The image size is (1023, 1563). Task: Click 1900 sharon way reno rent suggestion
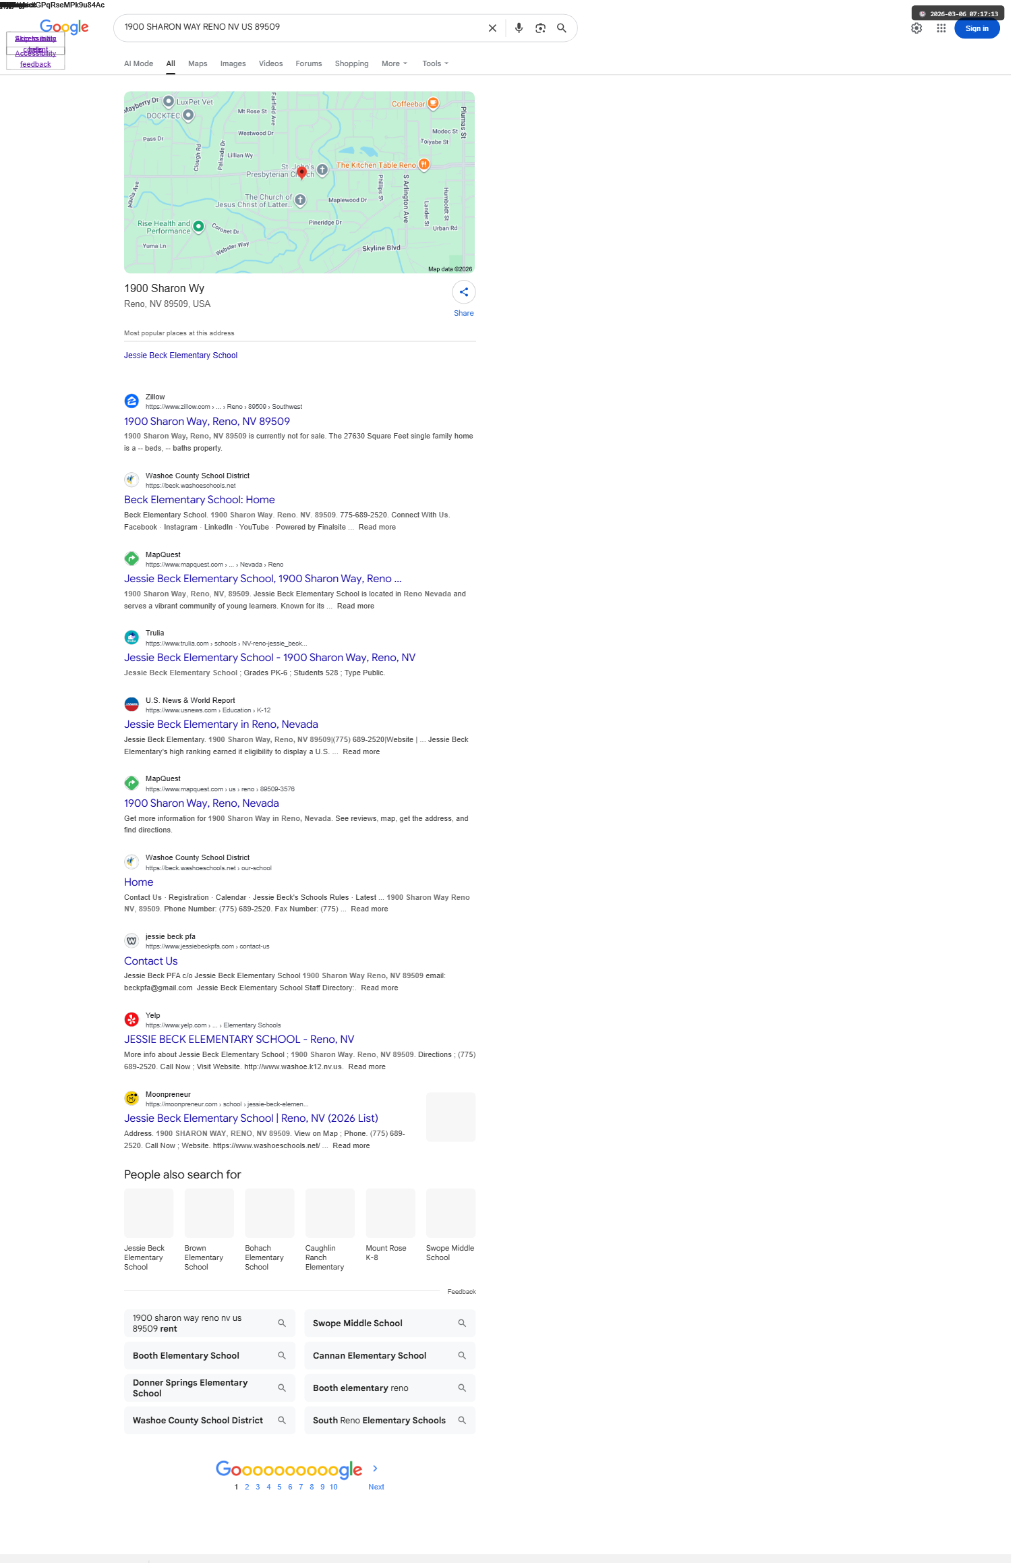click(210, 1323)
